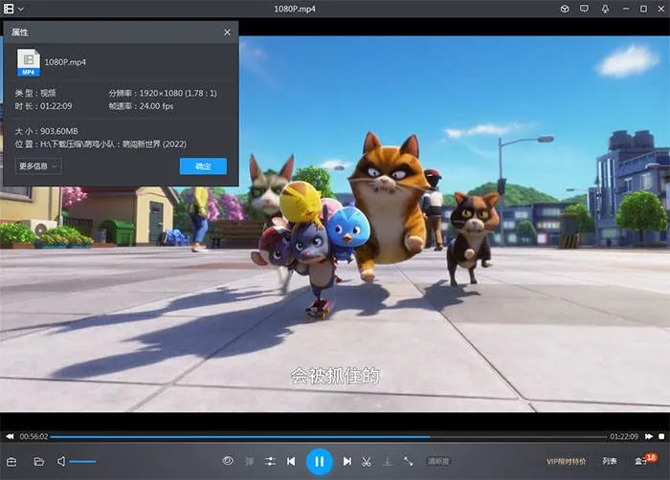This screenshot has width=670, height=480.
Task: Click the orange cat in the video
Action: pos(390,205)
